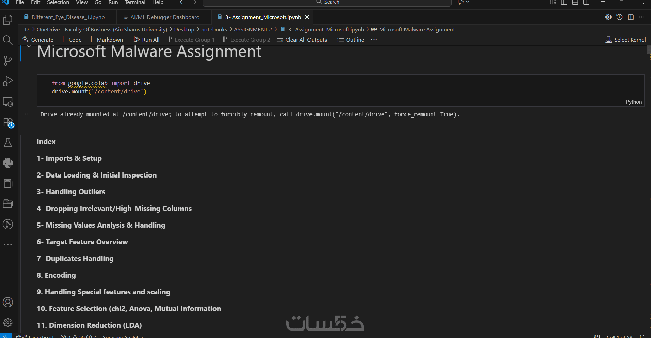Click the notebook vertical scrollbar thumb
Image resolution: width=651 pixels, height=338 pixels.
point(649,50)
